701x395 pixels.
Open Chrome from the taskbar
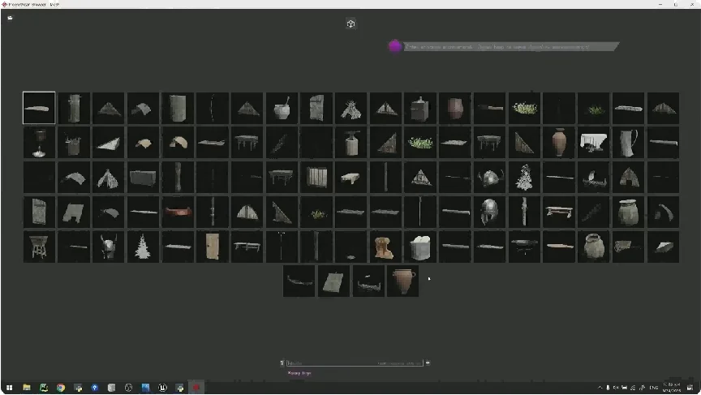coord(61,388)
